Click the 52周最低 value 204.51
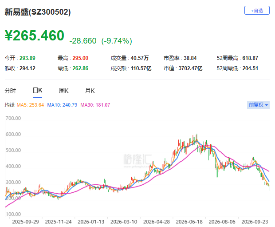Screen dimensions: 275x227 point(250,68)
